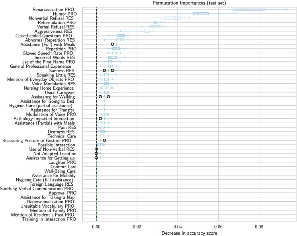
Task: Click the Humor PRO box plot box
Action: (201, 14)
